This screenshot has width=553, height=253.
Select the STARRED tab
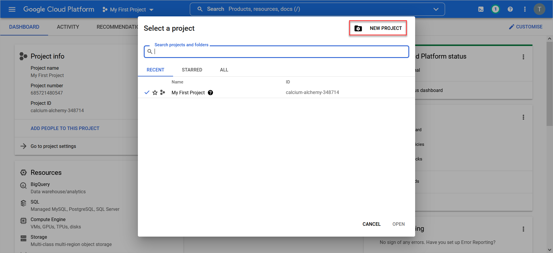[x=192, y=70]
